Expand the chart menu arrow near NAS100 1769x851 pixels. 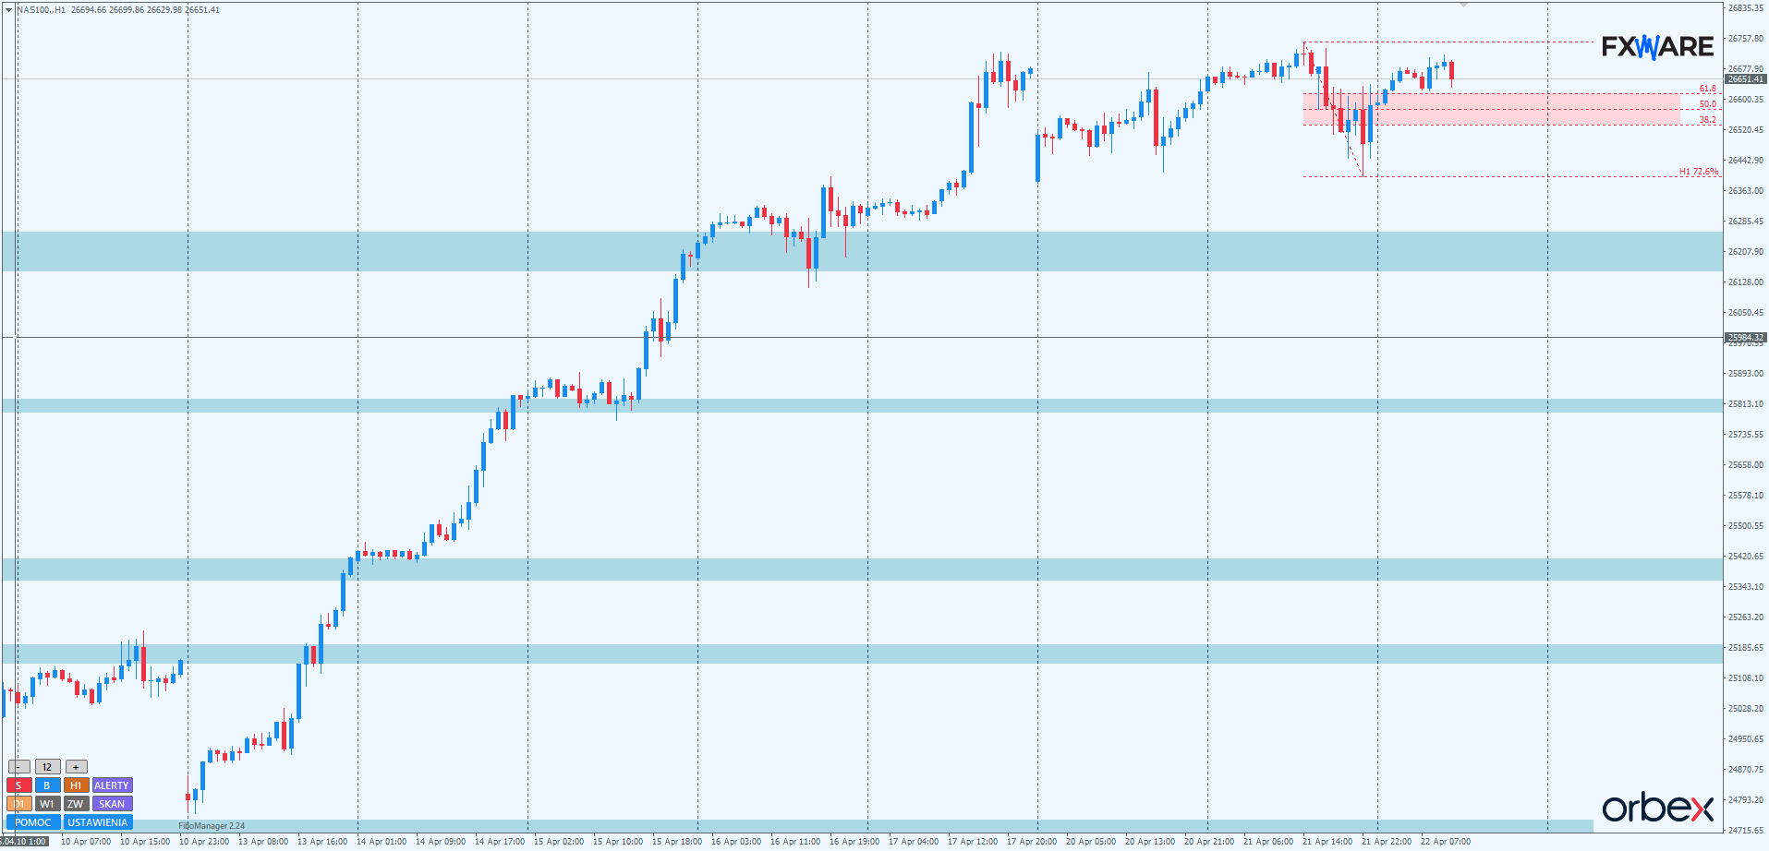(9, 9)
